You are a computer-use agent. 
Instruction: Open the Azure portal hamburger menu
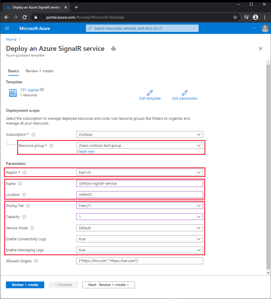point(7,28)
